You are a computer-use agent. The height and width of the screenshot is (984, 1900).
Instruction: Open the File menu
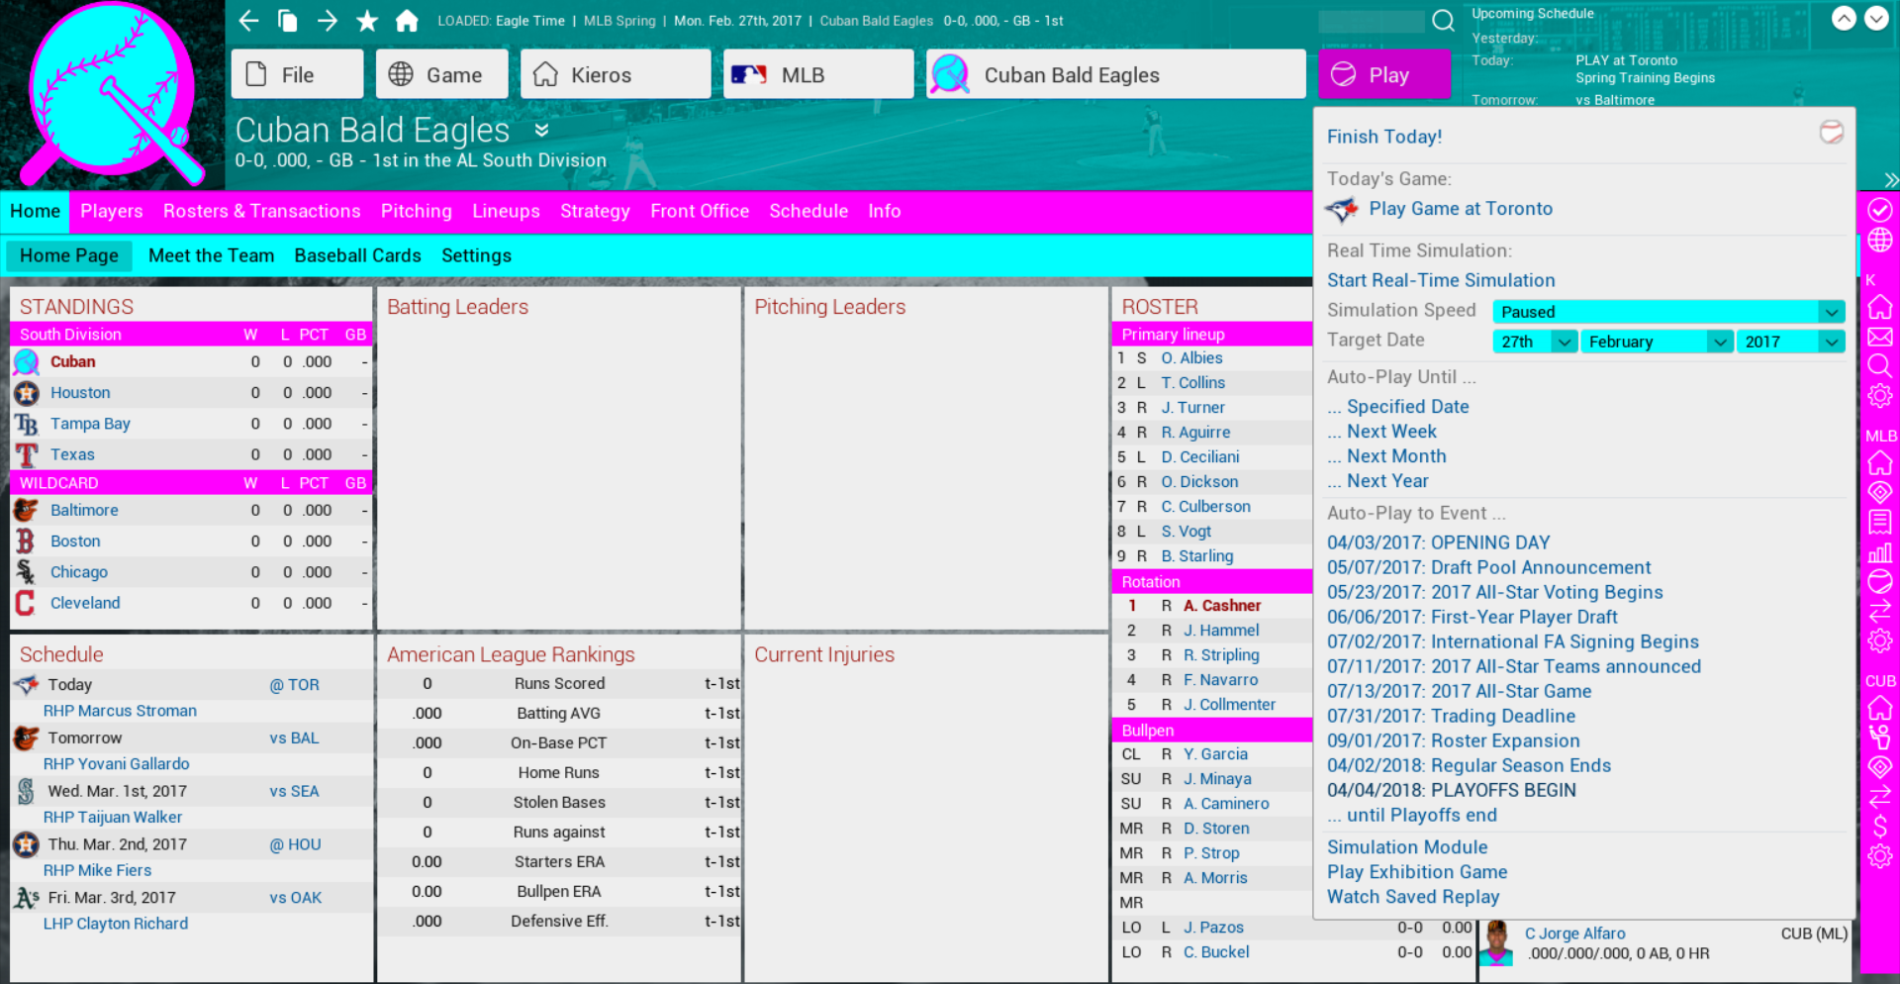(297, 74)
